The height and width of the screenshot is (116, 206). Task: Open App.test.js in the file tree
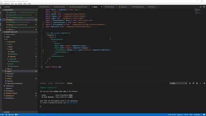point(10,74)
